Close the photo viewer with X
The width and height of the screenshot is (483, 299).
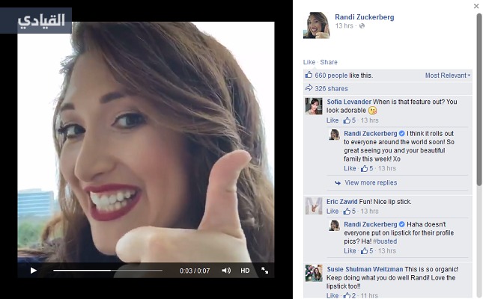point(476,6)
